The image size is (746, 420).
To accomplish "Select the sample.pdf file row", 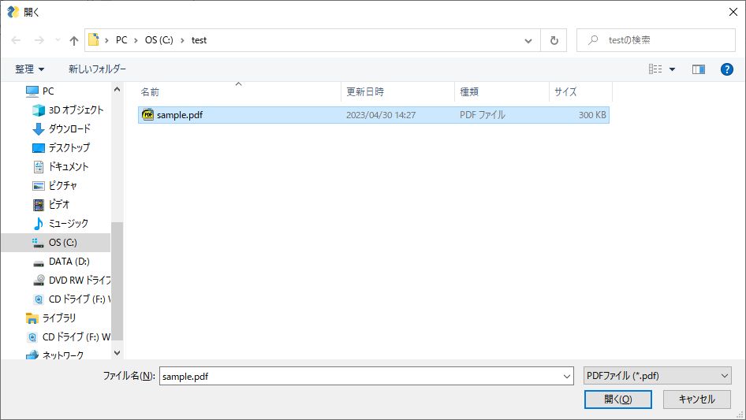I will 374,115.
